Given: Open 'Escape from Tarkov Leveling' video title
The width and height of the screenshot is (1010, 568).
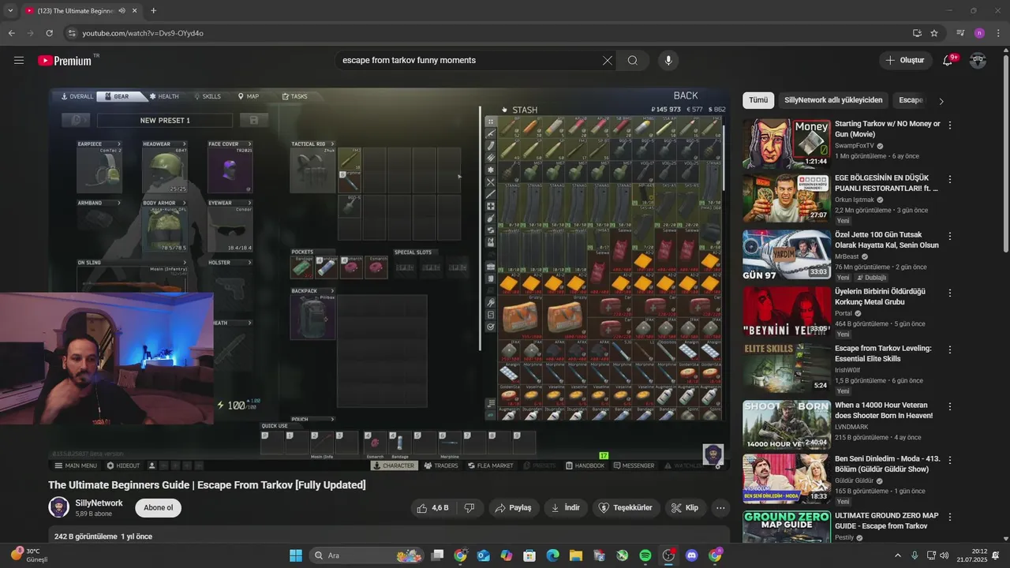Looking at the screenshot, I should click(x=883, y=353).
